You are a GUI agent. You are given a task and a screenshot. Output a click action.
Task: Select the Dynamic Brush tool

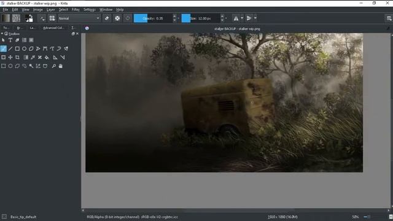coord(59,48)
